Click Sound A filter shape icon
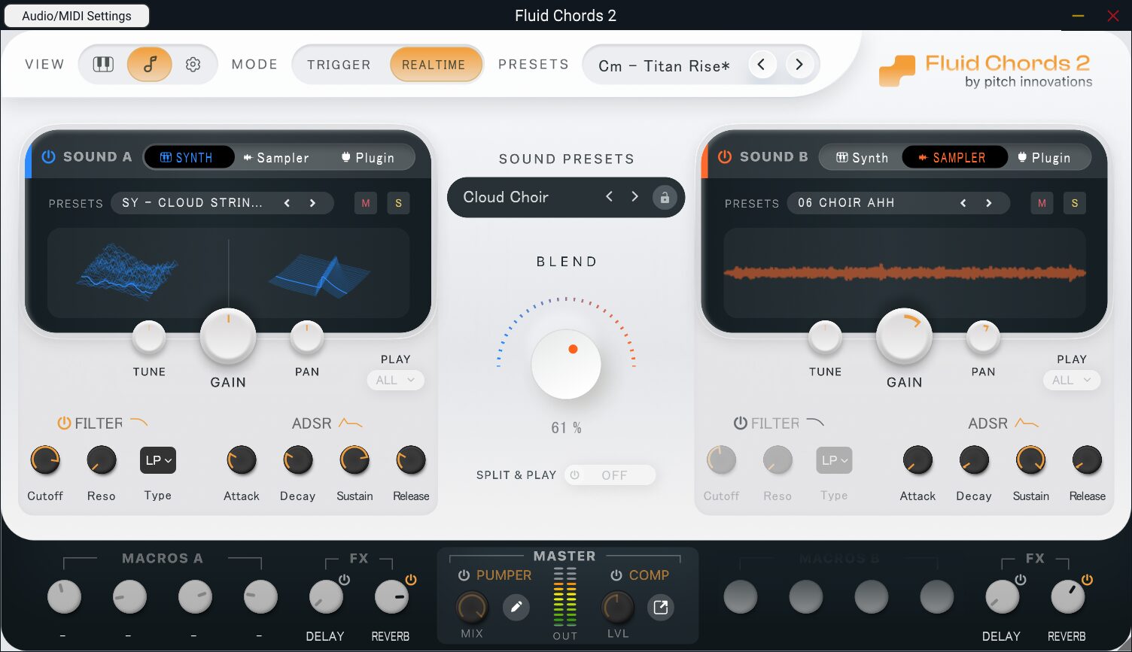This screenshot has height=652, width=1132. [138, 423]
